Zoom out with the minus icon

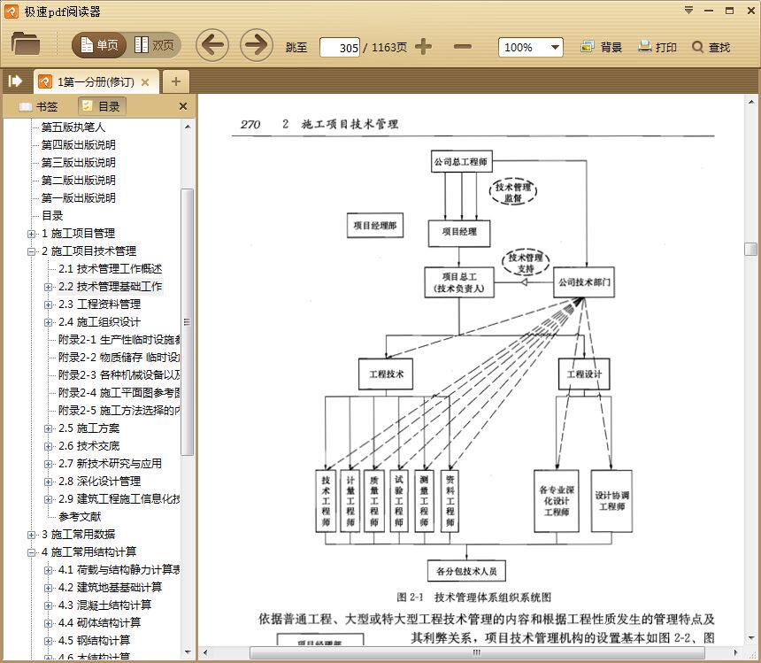pos(463,47)
